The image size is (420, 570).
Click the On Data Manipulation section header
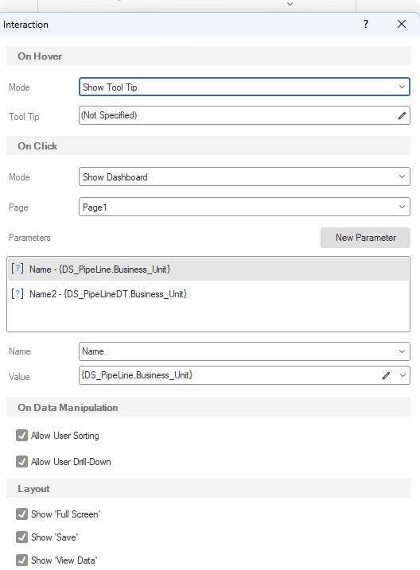click(208, 407)
